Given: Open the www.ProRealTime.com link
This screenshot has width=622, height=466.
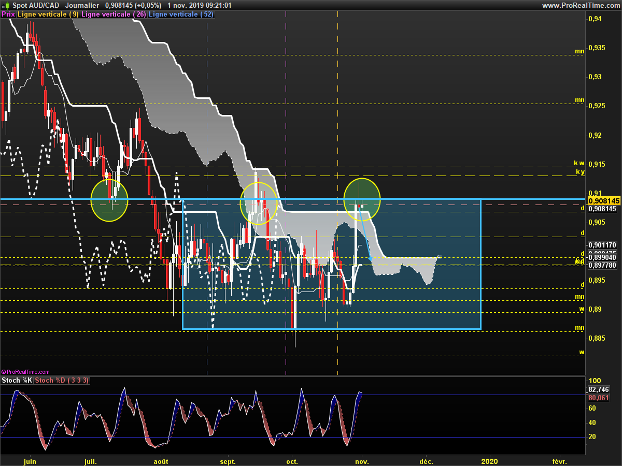Looking at the screenshot, I should tap(581, 5).
